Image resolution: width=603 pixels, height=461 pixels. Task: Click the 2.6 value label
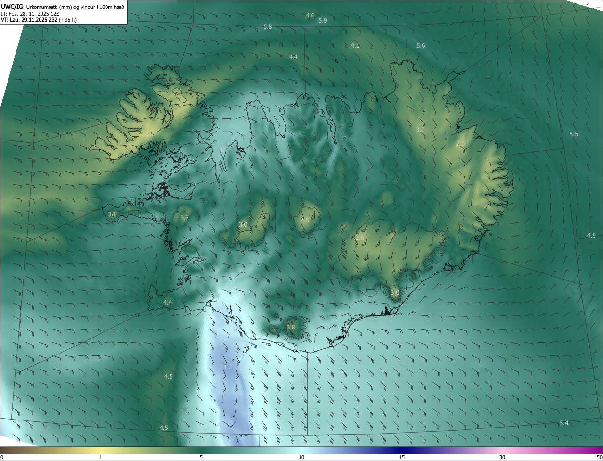click(x=359, y=238)
